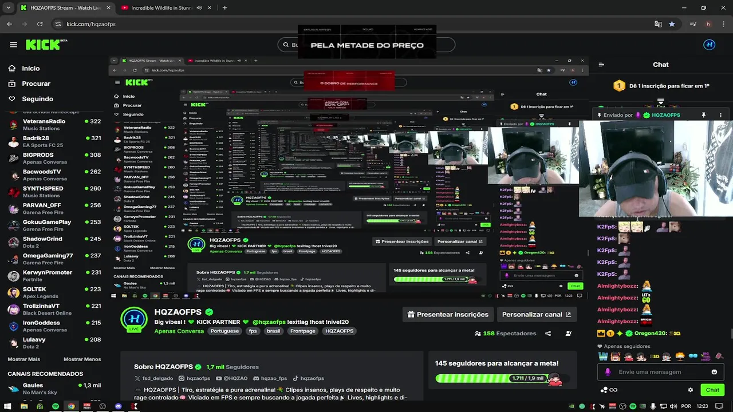Screen dimensions: 733x412
Task: Open SOLTEK Apex Legends channel
Action: click(54, 292)
